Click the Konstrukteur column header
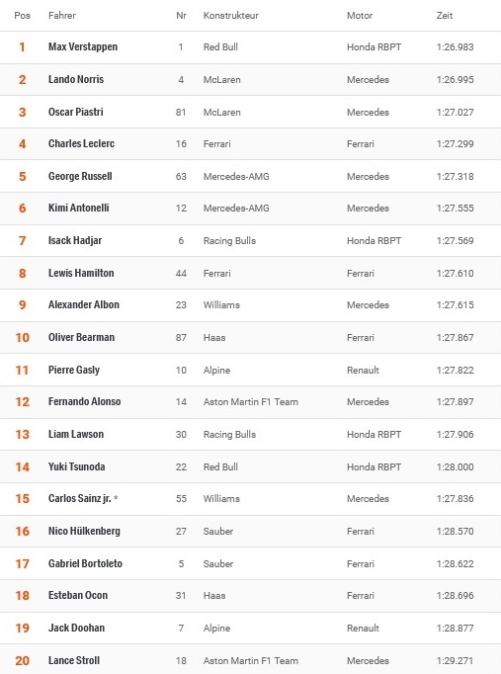 pyautogui.click(x=230, y=16)
